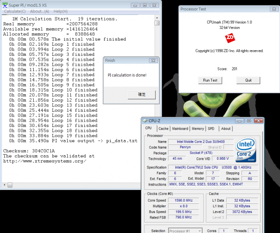Click the Cores value field
The image size is (280, 233).
tap(224, 231)
